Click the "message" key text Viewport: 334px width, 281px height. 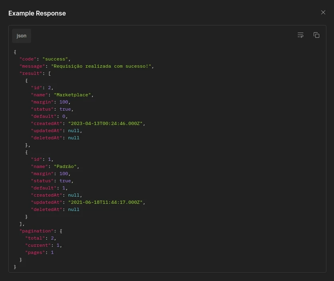32,66
